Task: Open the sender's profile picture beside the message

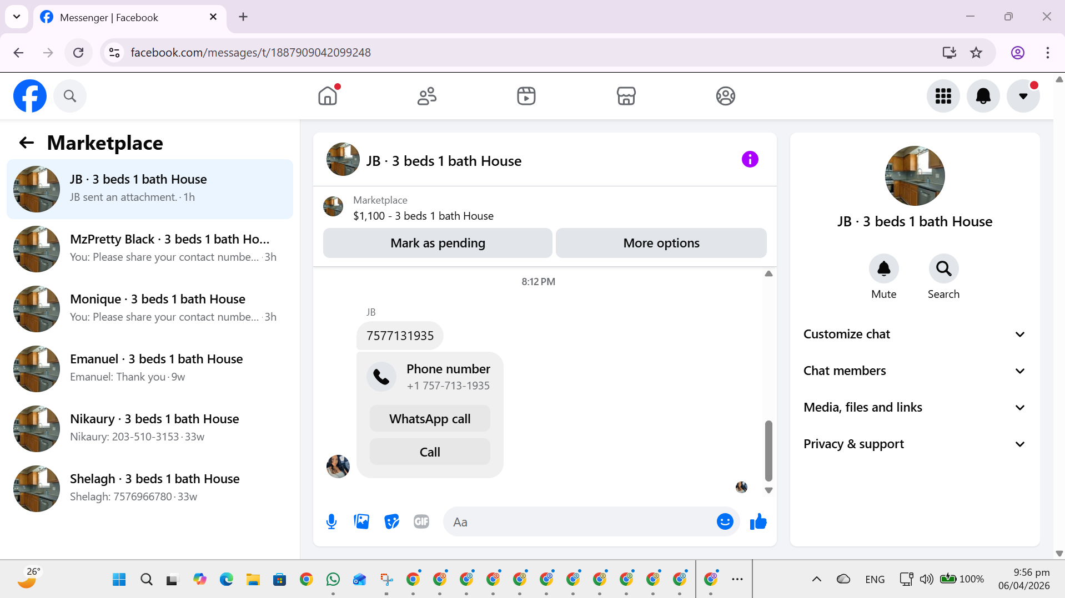Action: tap(338, 467)
